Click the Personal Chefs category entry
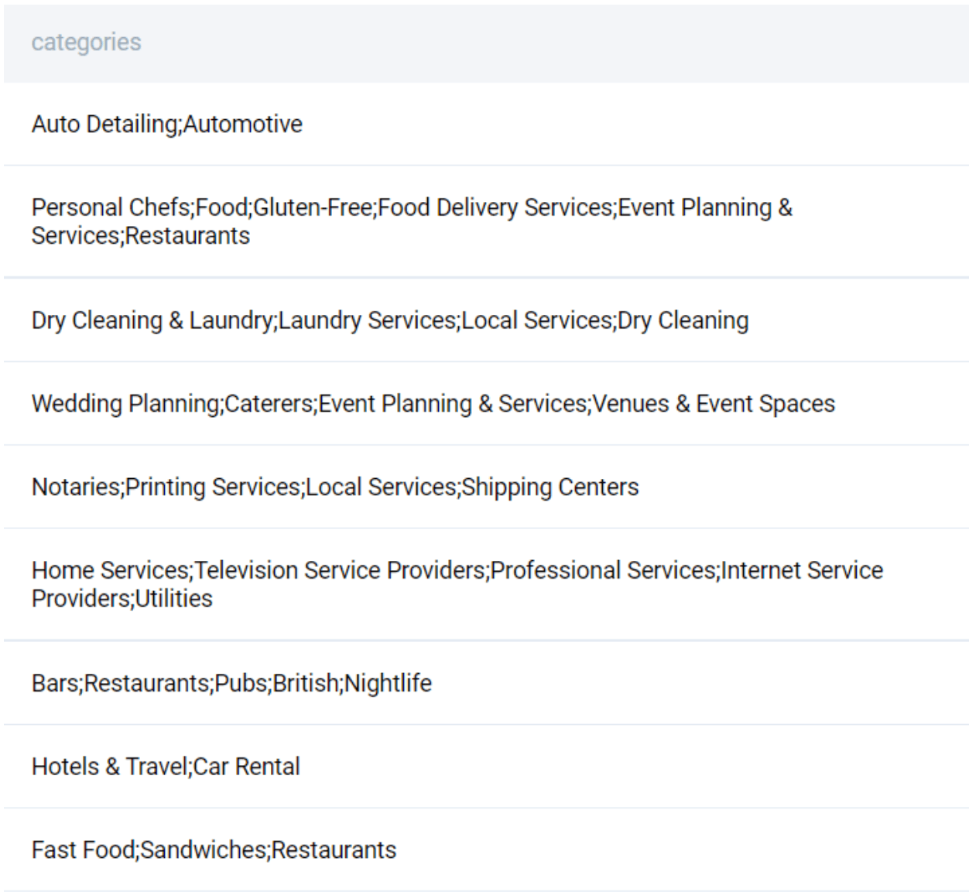The width and height of the screenshot is (969, 892). coord(108,207)
